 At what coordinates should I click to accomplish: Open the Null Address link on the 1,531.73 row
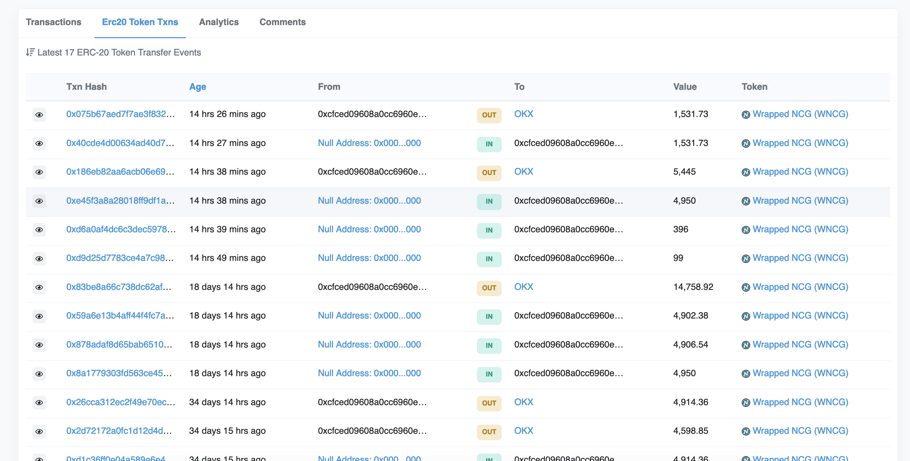369,143
